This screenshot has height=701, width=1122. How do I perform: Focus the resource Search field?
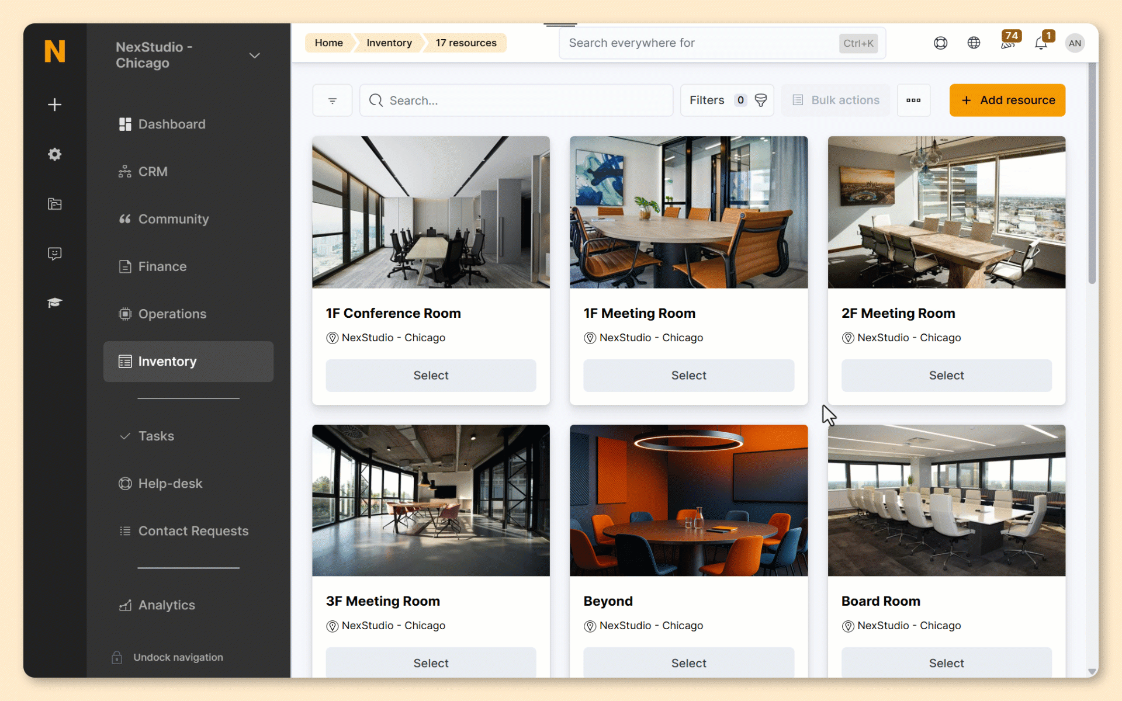point(516,100)
